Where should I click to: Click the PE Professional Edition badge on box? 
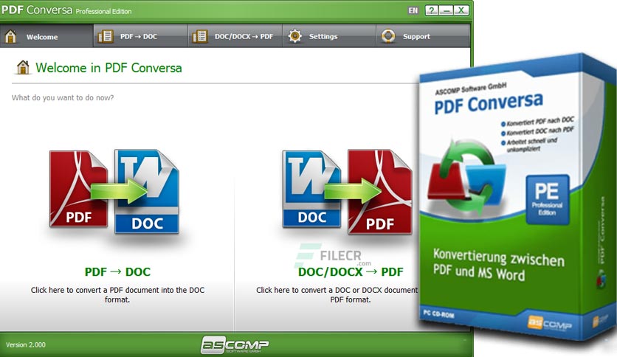tap(548, 199)
